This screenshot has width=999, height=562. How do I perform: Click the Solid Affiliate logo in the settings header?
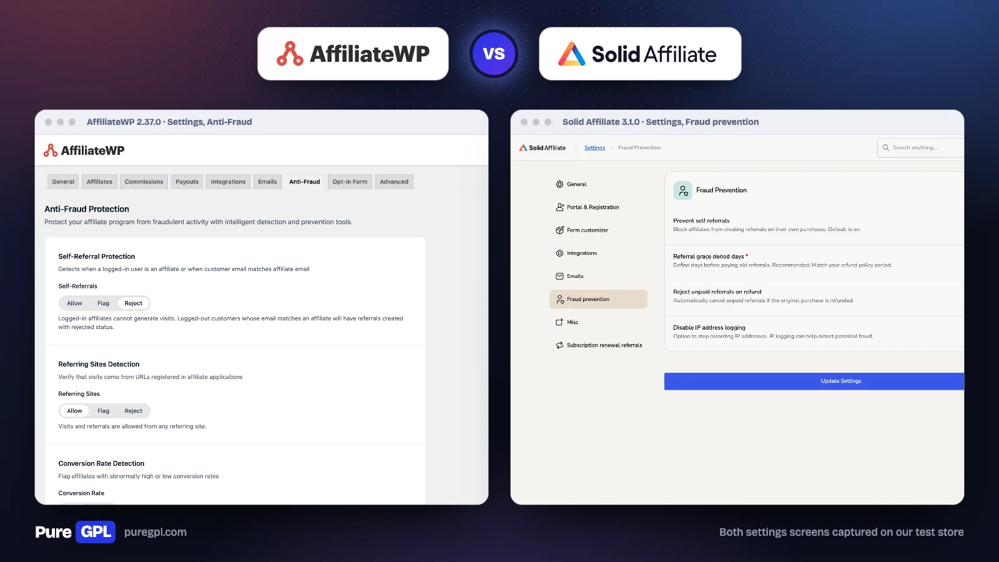click(x=543, y=148)
